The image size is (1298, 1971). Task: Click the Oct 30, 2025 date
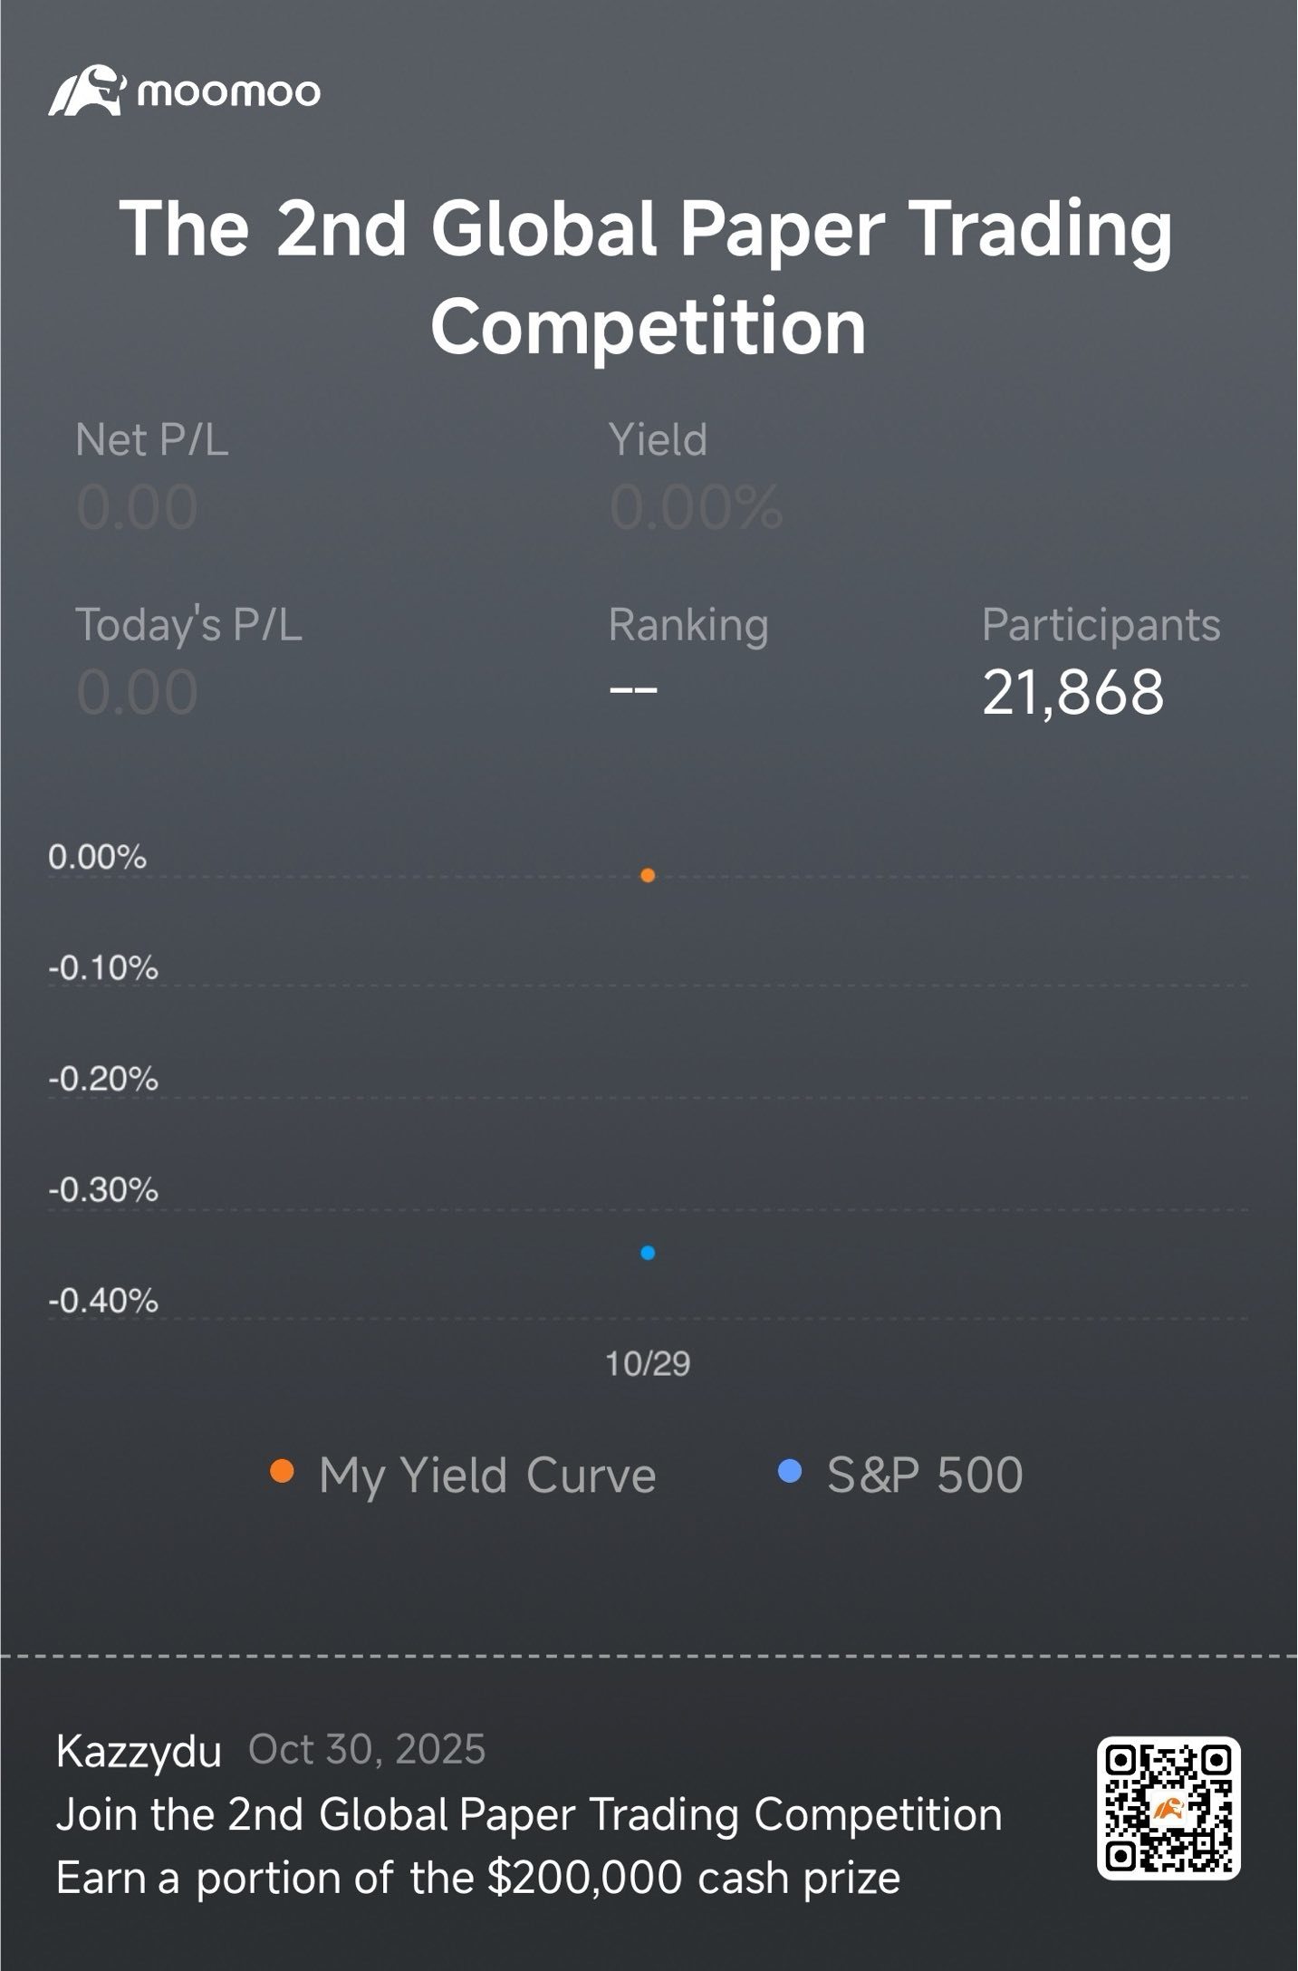coord(367,1750)
